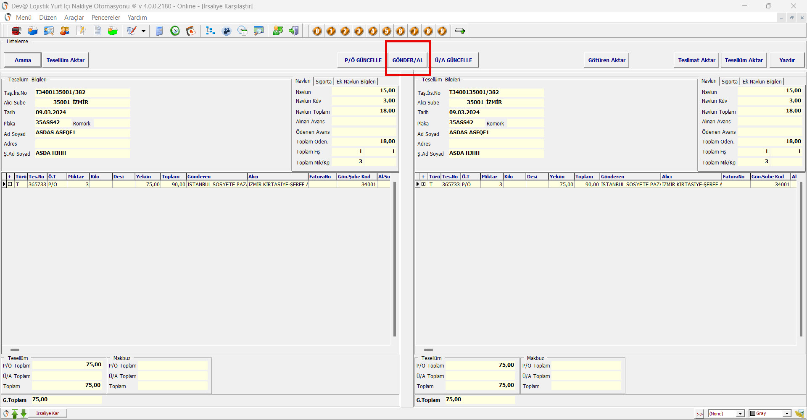Open the Menü menu
The width and height of the screenshot is (807, 420).
pyautogui.click(x=24, y=18)
